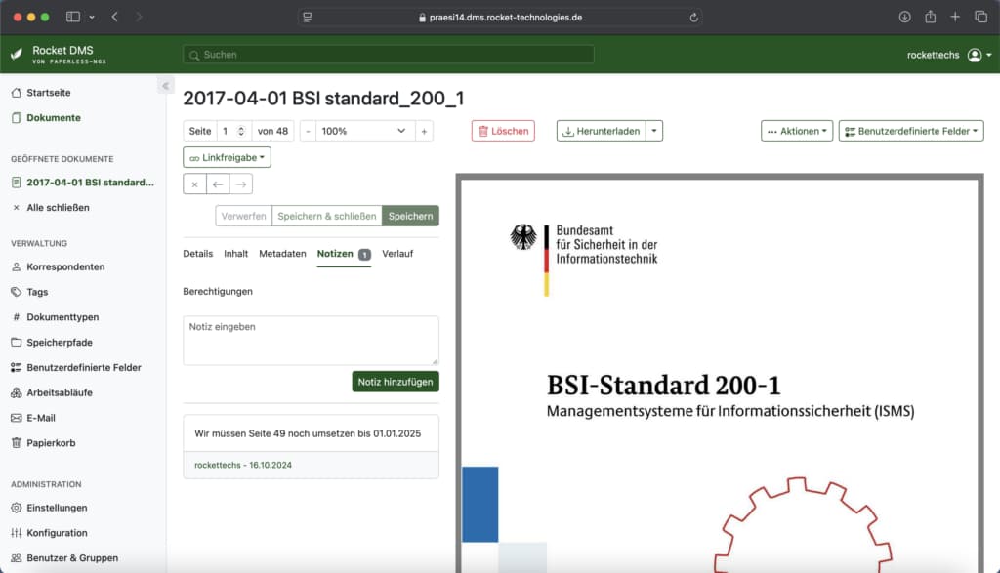This screenshot has height=573, width=1000.
Task: Switch to the Metadaten tab
Action: point(282,254)
